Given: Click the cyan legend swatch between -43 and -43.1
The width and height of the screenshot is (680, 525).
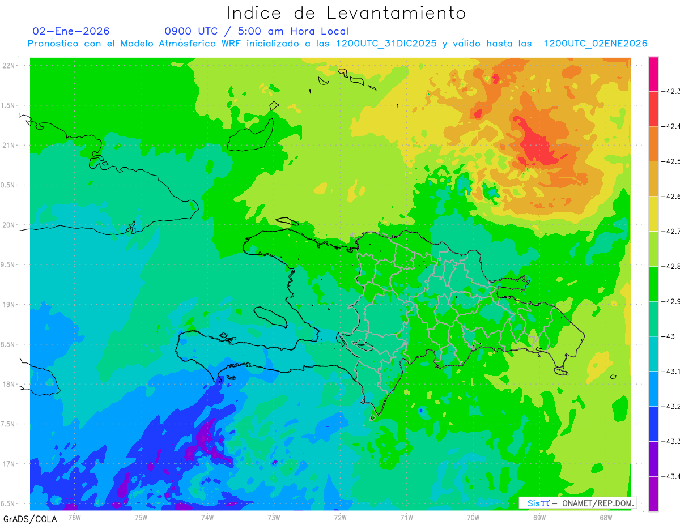Looking at the screenshot, I should pyautogui.click(x=653, y=354).
